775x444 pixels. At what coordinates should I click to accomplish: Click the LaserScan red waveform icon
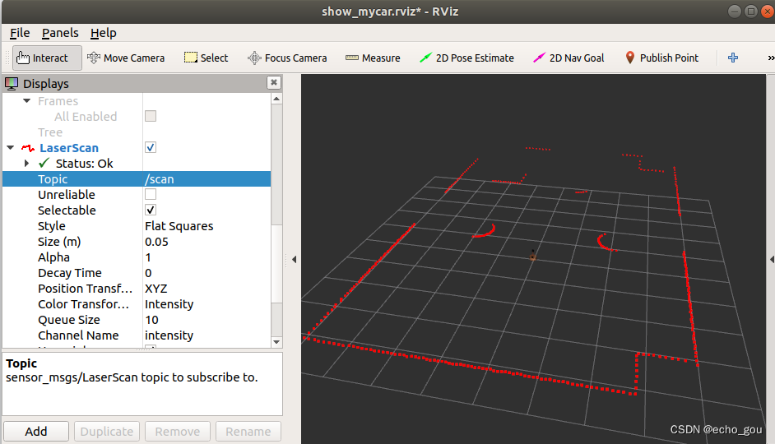28,148
